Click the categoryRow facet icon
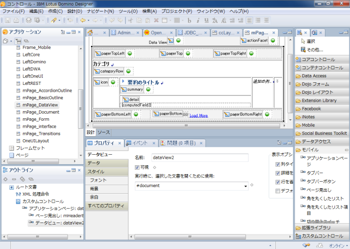 point(97,71)
